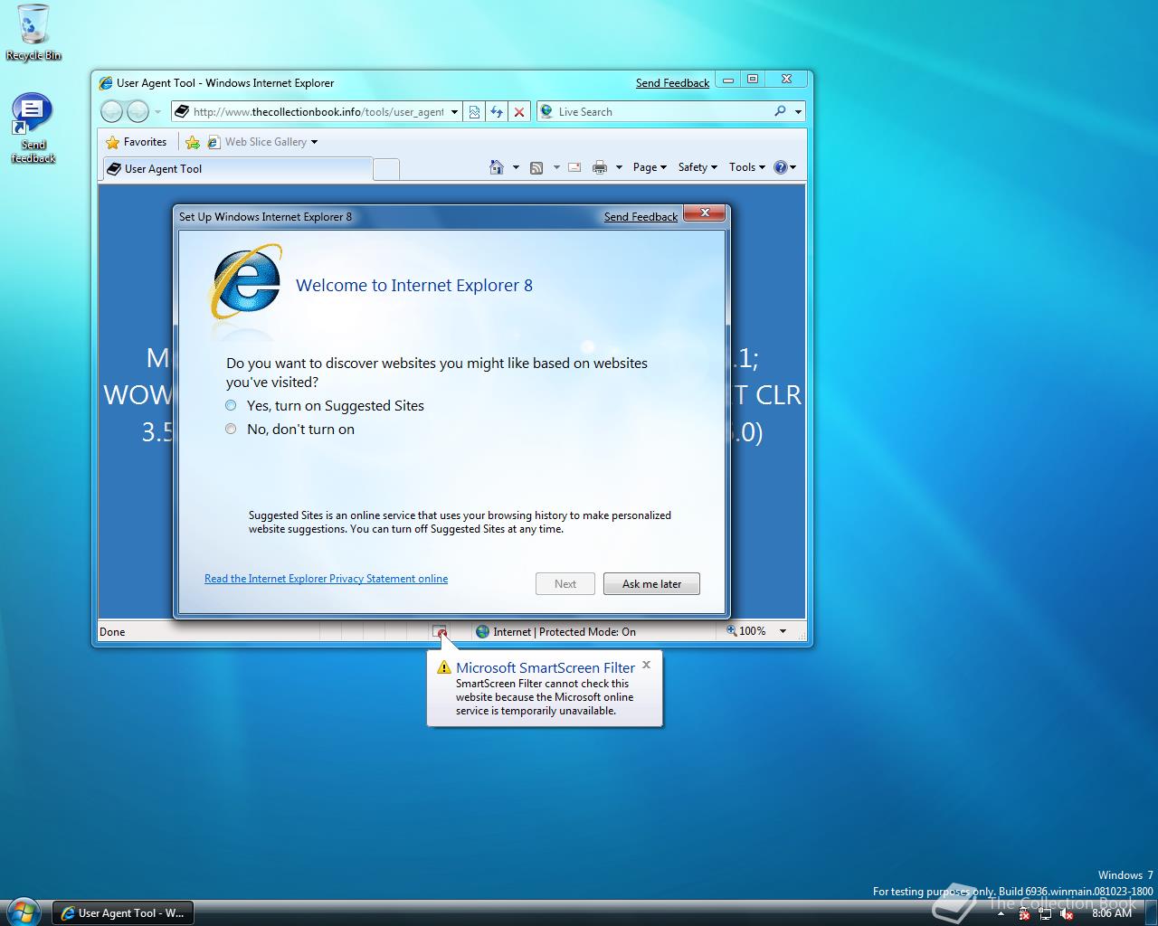Click the Internet Explorer icon in title bar

tap(106, 83)
